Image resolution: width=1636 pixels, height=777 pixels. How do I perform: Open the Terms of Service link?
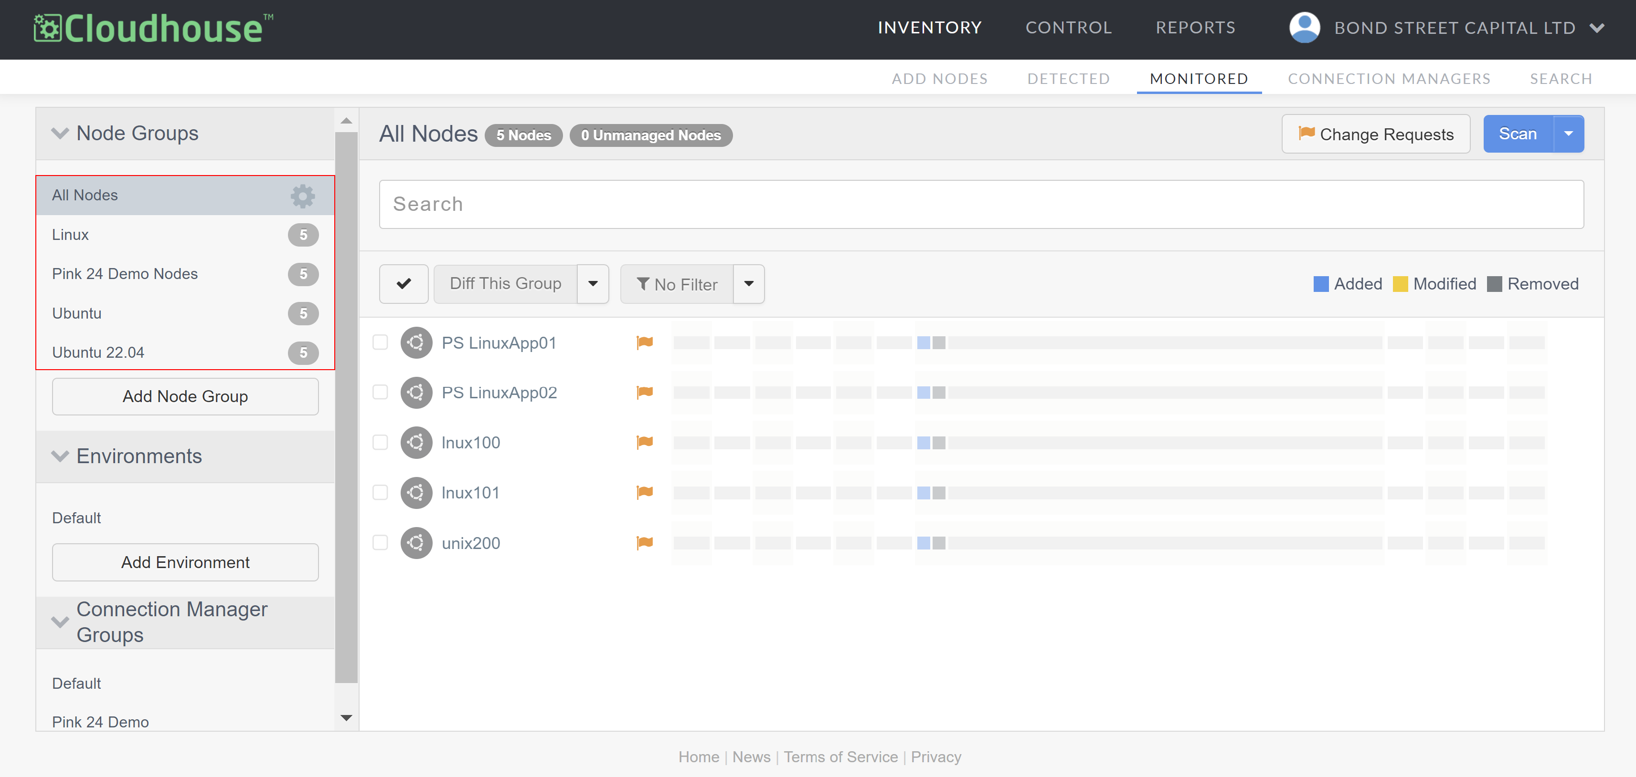[841, 756]
